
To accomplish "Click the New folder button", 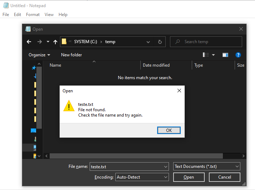I will 71,55.
